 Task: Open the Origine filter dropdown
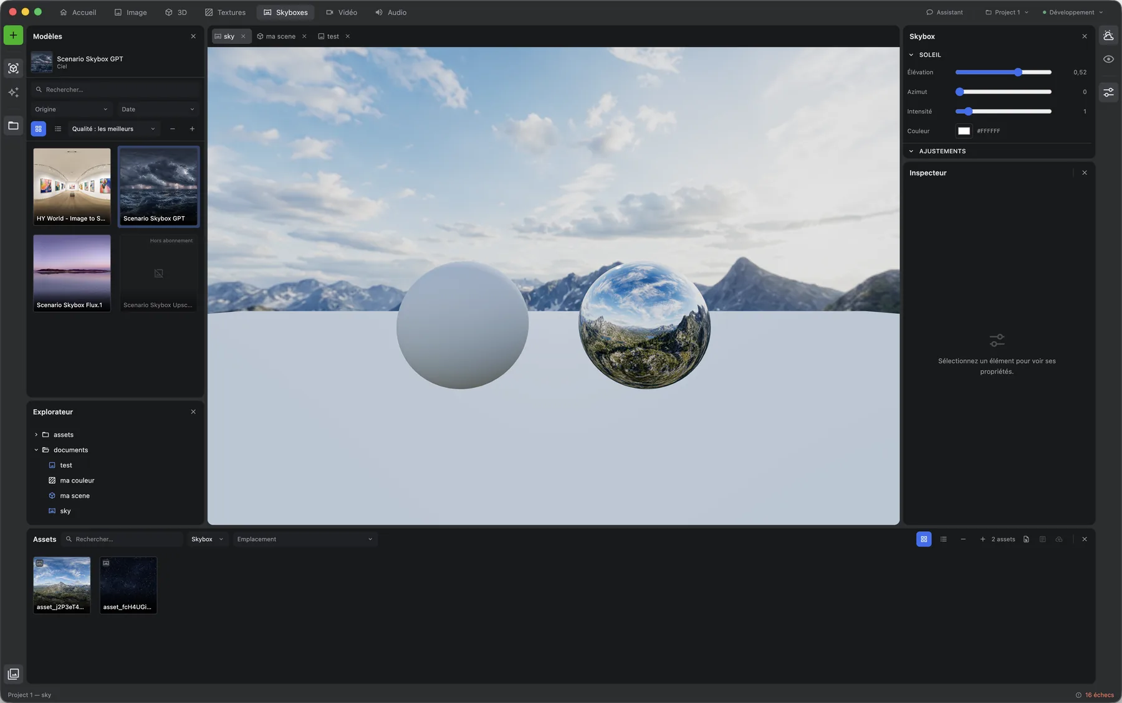pos(71,110)
